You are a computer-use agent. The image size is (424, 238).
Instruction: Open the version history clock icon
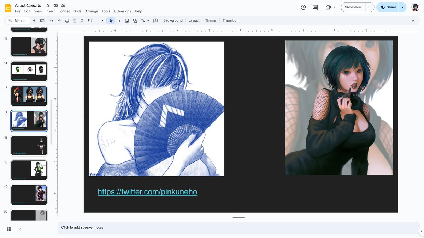[303, 7]
